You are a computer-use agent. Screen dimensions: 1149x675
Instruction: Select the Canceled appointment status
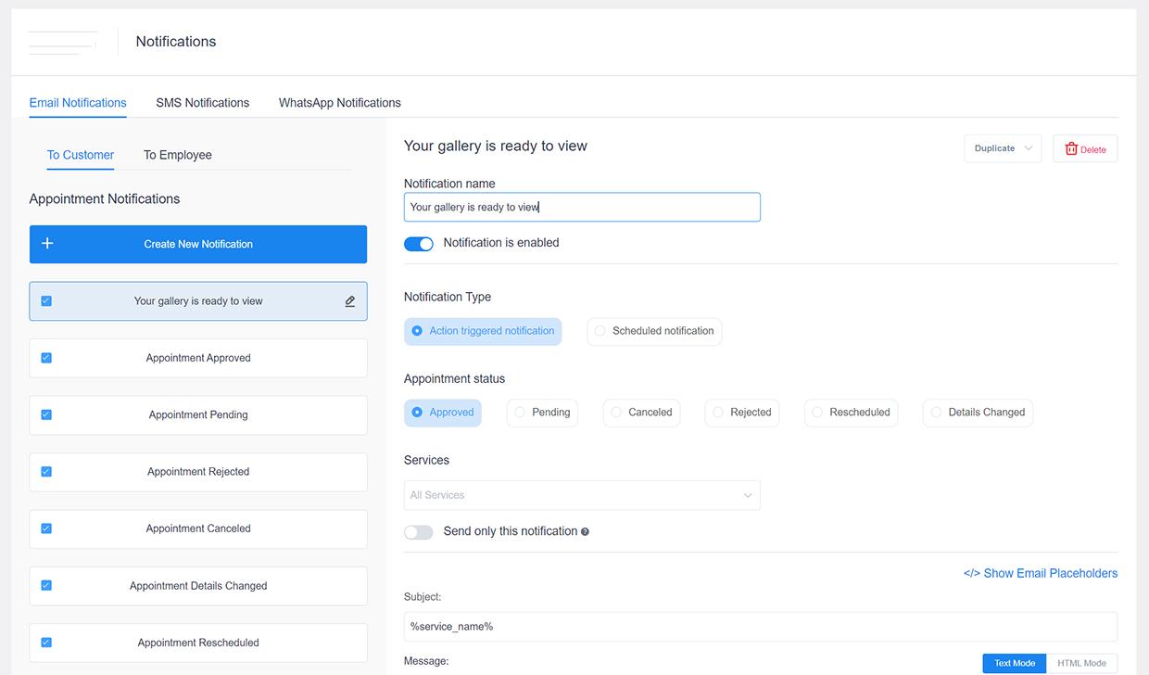[641, 413]
